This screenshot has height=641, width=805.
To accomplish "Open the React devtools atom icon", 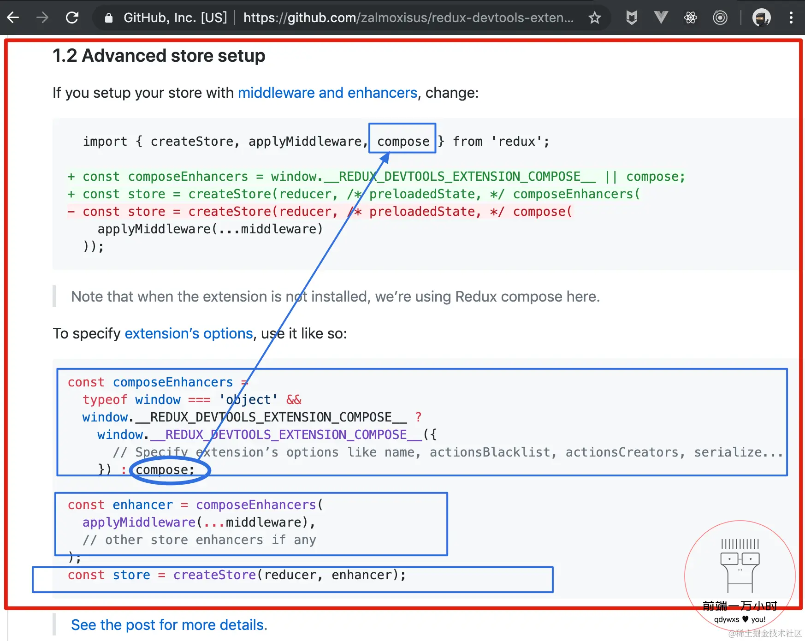I will point(691,18).
